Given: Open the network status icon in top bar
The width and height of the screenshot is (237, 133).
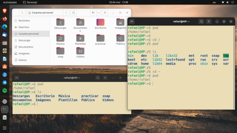Looking at the screenshot, I should (x=223, y=2).
